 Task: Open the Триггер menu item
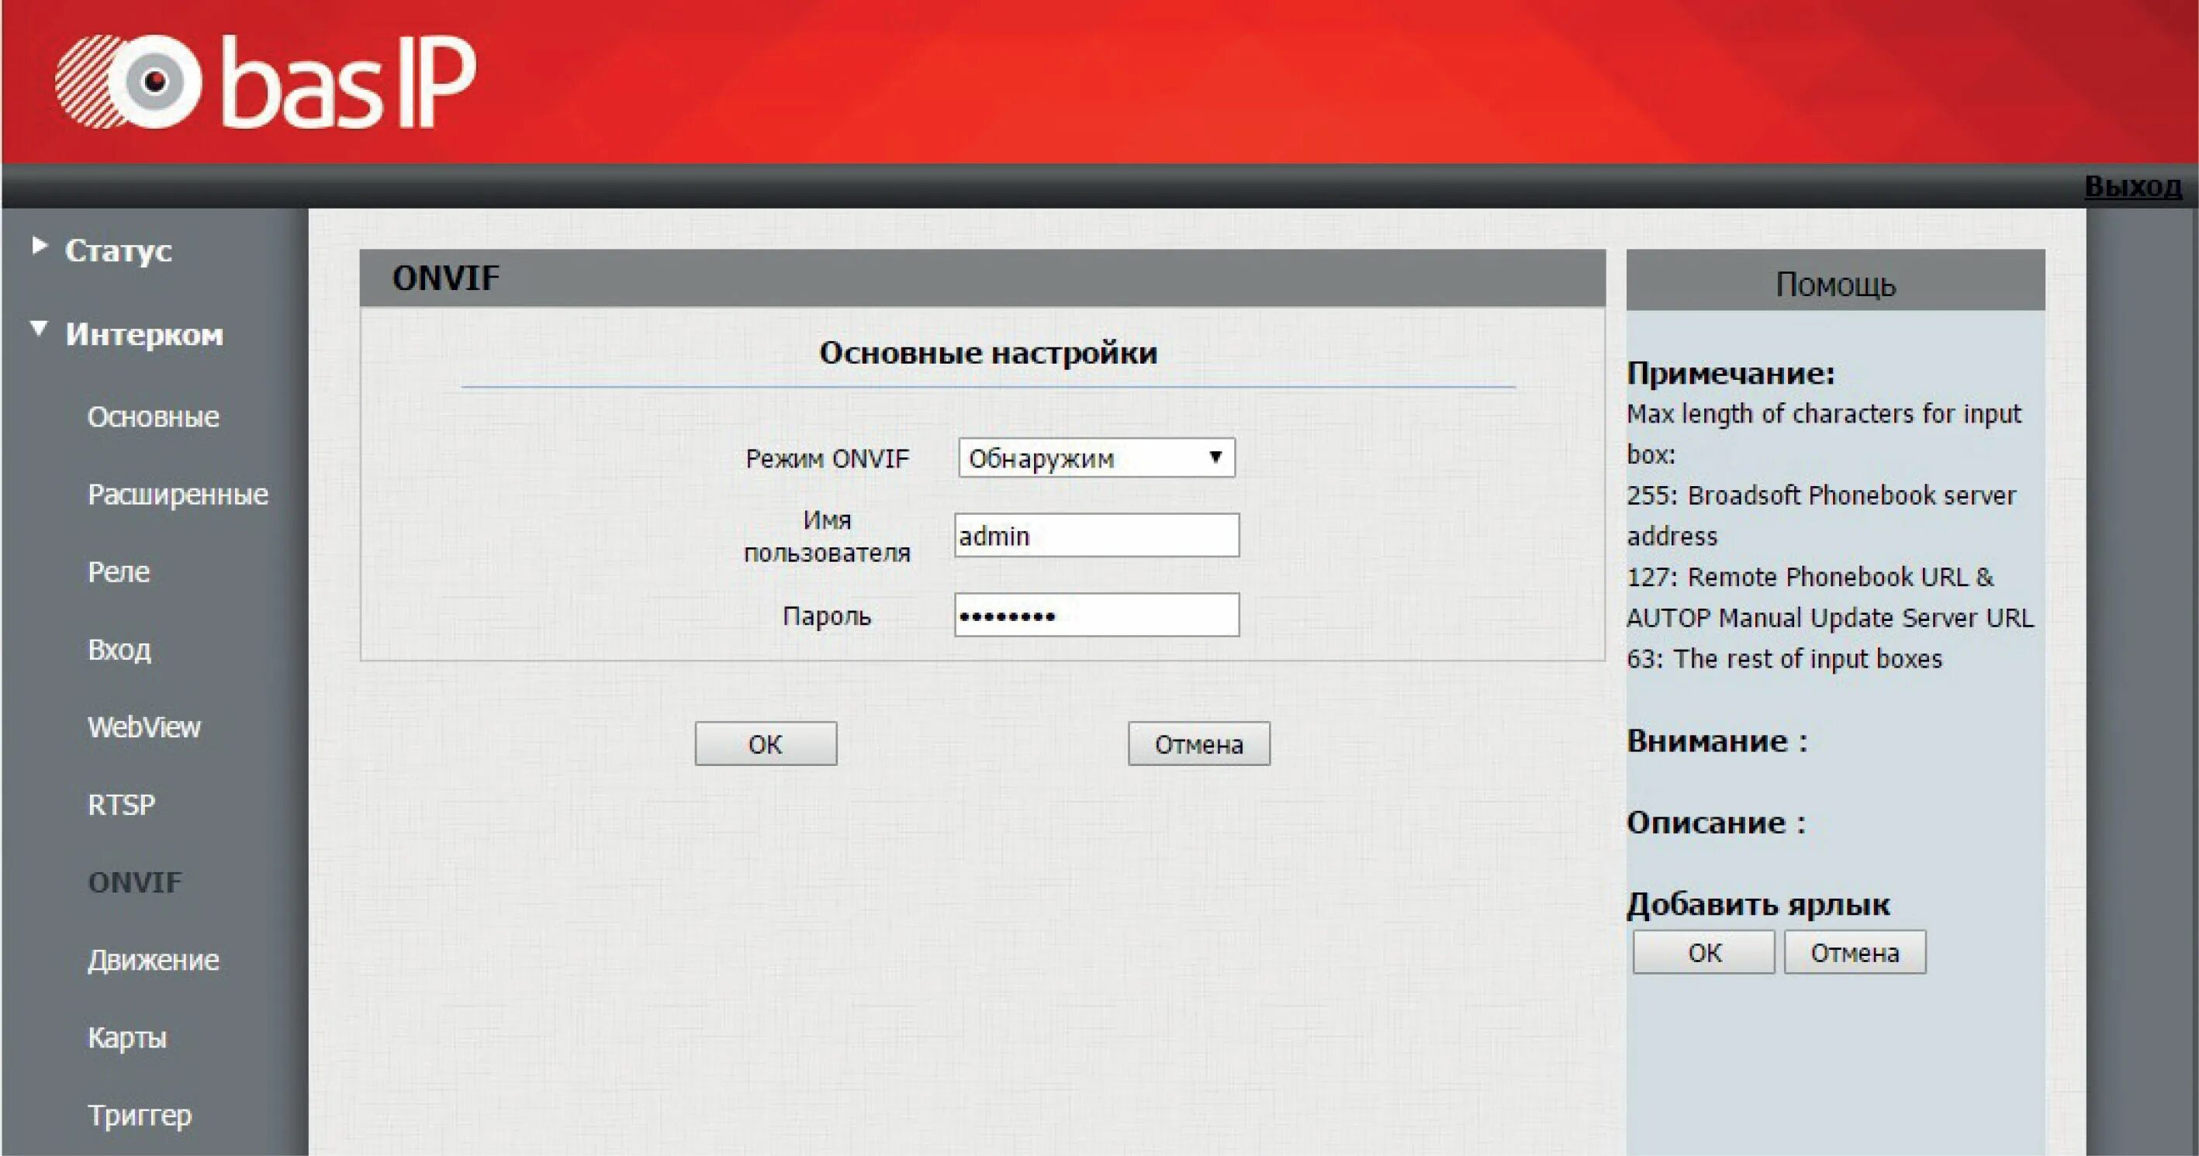pyautogui.click(x=140, y=1116)
